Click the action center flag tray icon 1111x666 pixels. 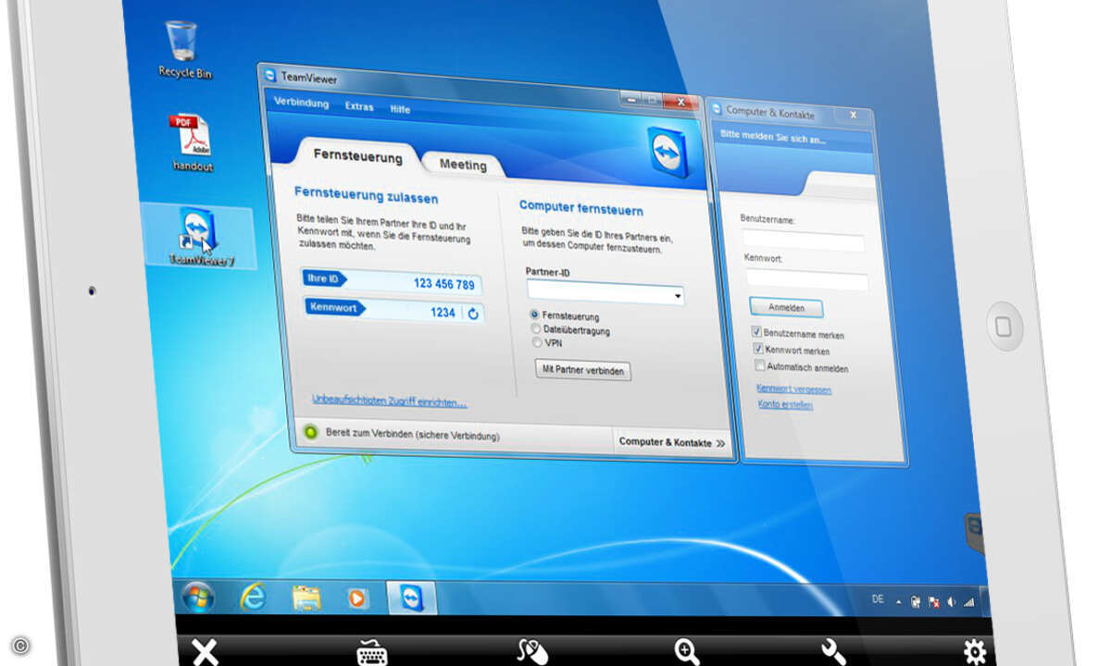[932, 601]
